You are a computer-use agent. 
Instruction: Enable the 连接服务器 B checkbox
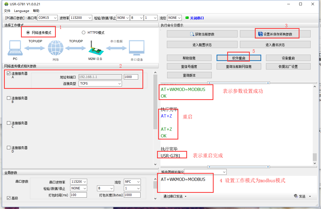pos(9,98)
